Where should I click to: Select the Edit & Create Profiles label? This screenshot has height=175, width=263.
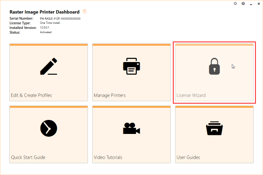[31, 95]
